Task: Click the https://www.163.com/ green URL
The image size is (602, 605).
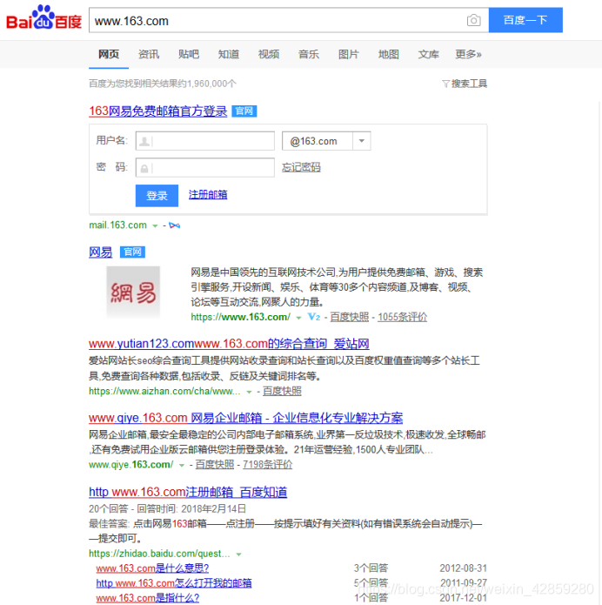Action: pos(241,317)
